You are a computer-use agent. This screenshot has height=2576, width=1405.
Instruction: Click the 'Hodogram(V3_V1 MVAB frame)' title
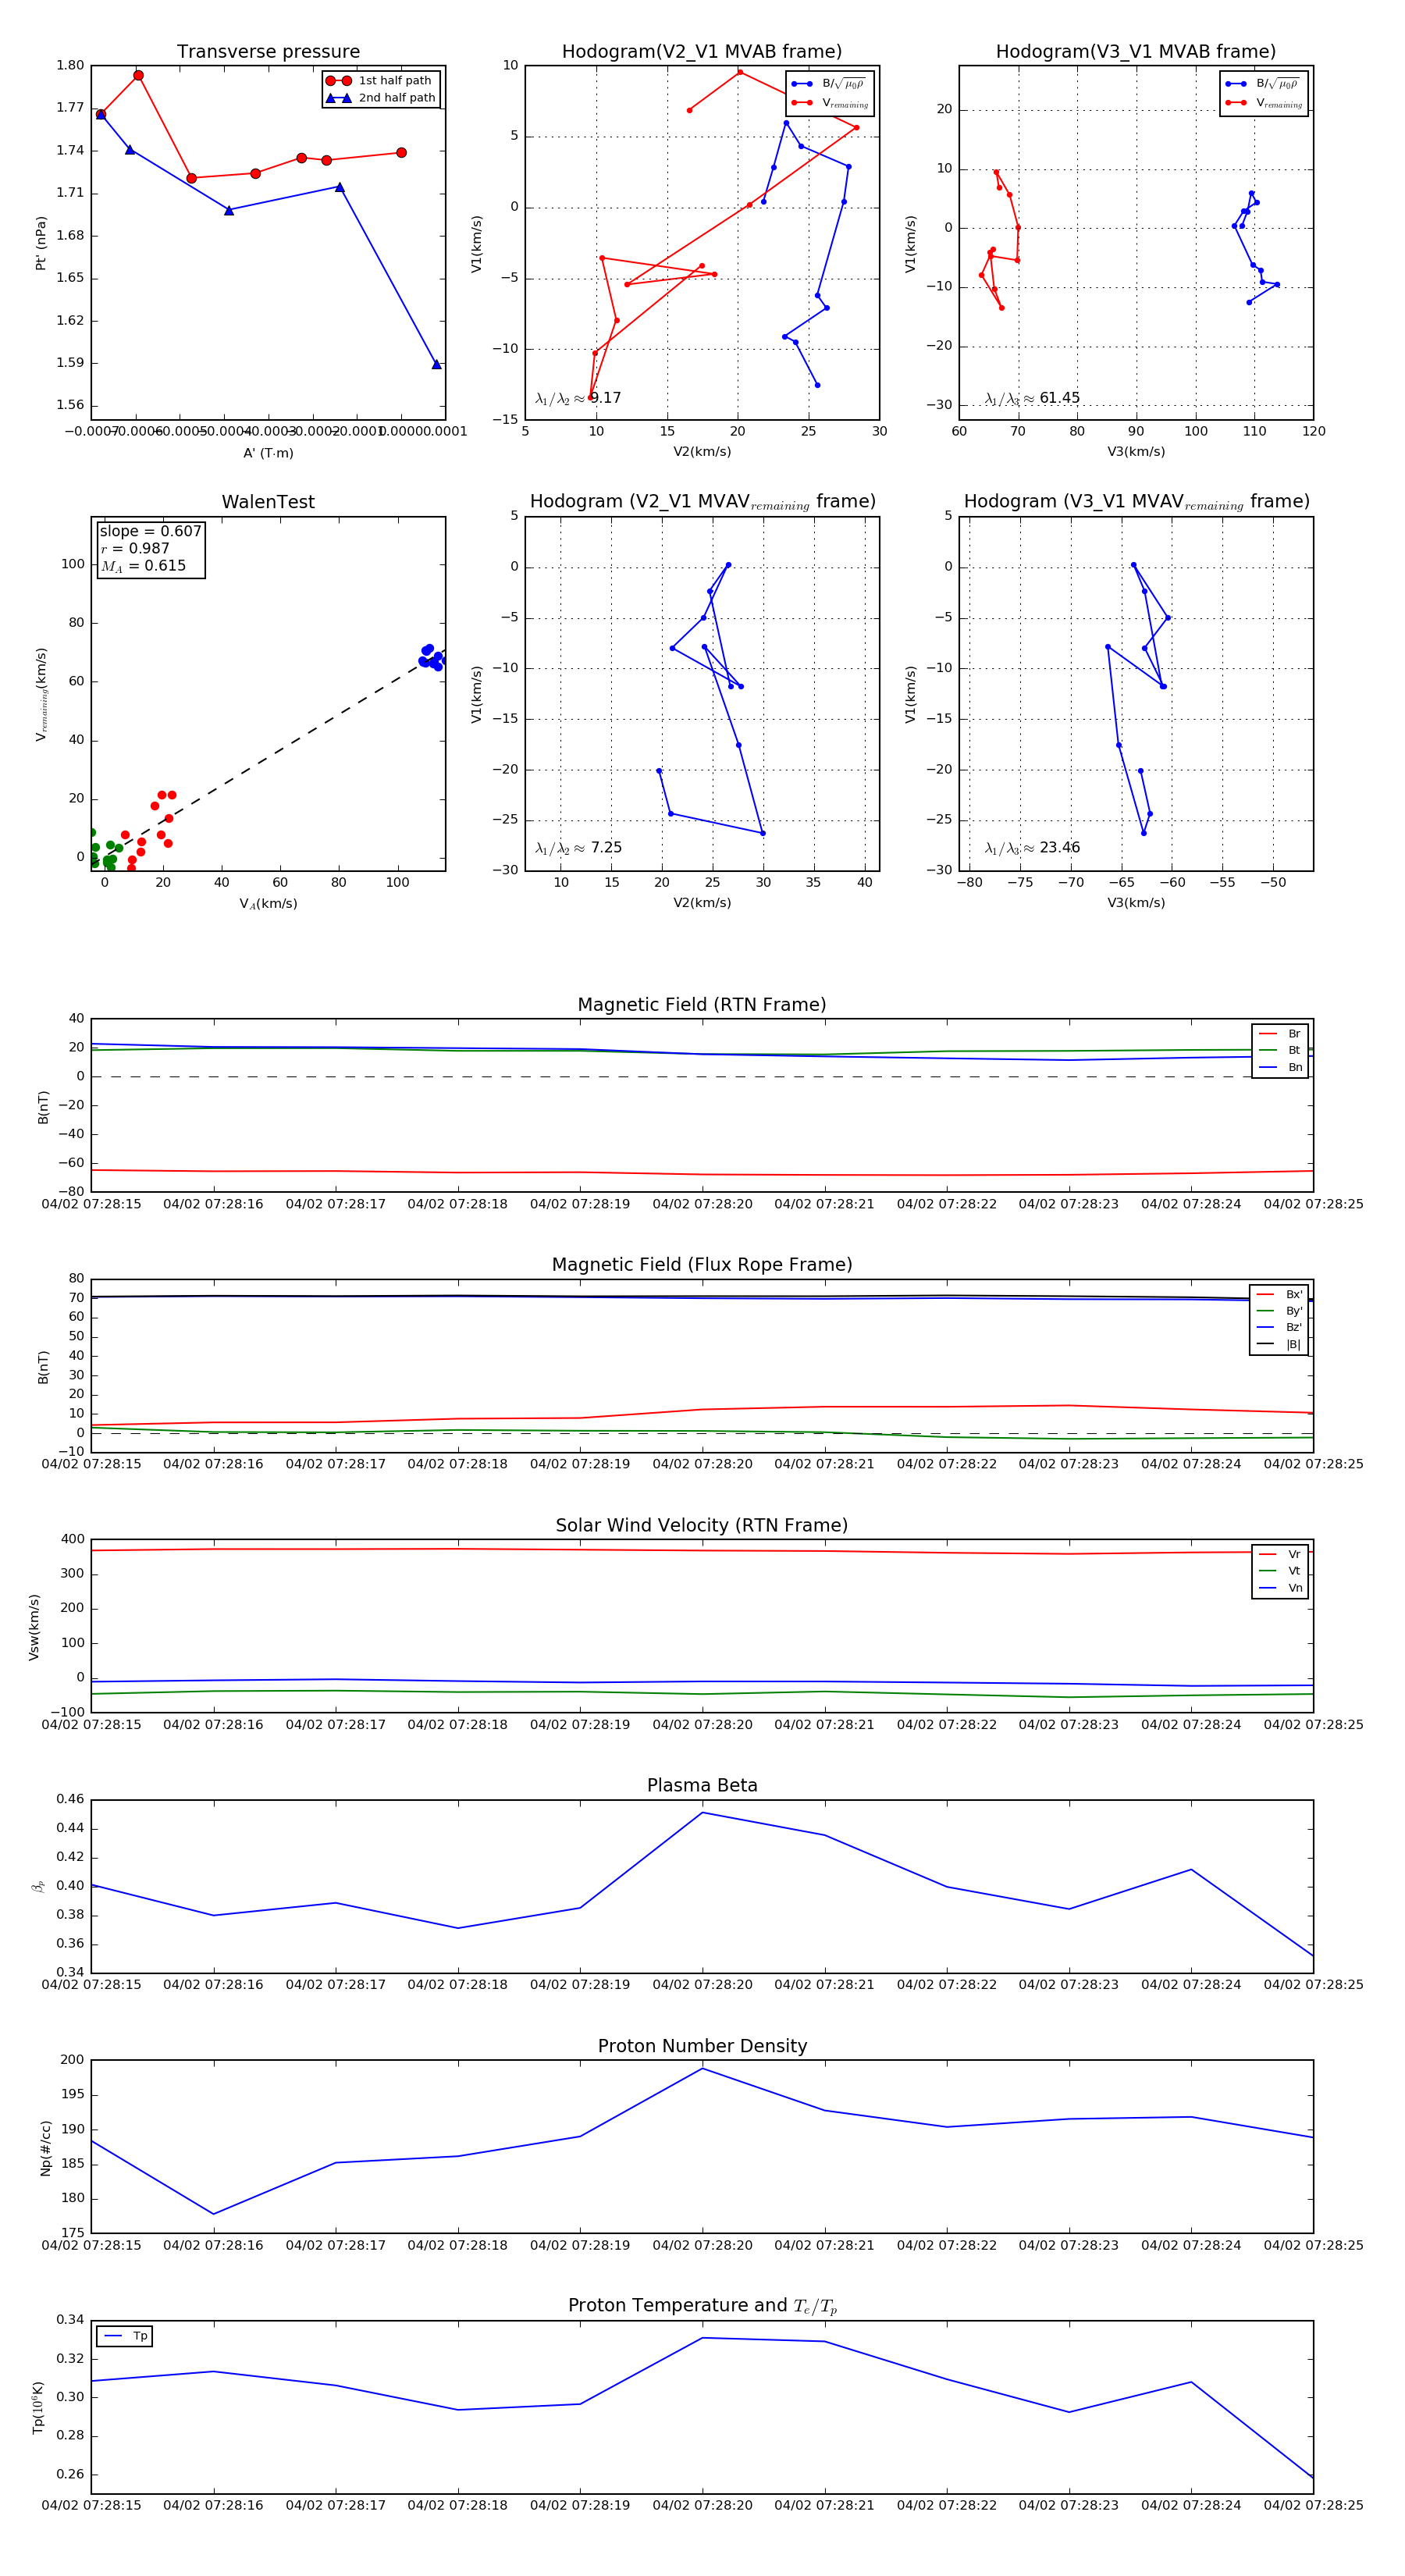point(1136,52)
